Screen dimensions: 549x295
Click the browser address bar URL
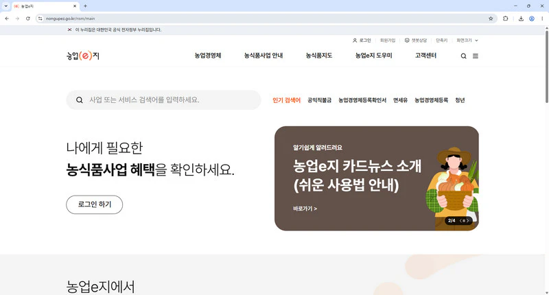pyautogui.click(x=71, y=19)
